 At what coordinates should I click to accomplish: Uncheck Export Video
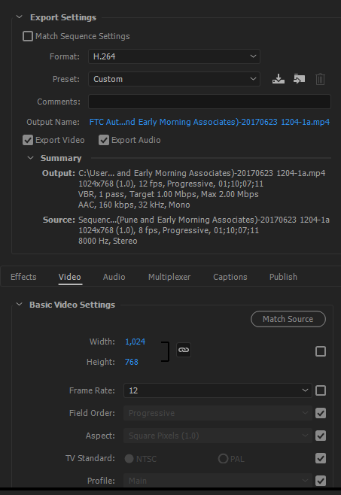click(28, 140)
